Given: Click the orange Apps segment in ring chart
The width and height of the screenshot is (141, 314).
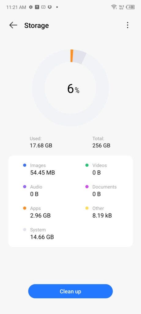Looking at the screenshot, I should 72,56.
